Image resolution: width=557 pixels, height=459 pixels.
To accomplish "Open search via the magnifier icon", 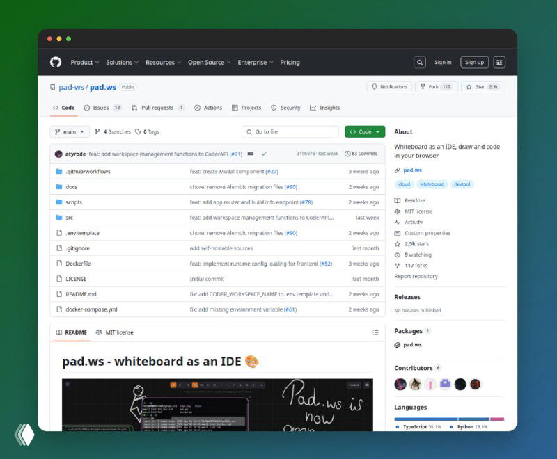I will tap(419, 62).
